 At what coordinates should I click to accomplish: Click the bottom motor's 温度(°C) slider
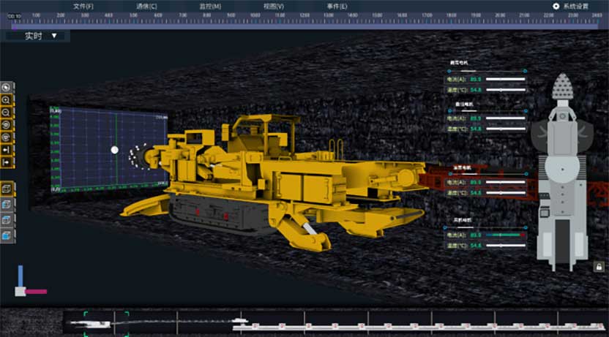pos(506,245)
